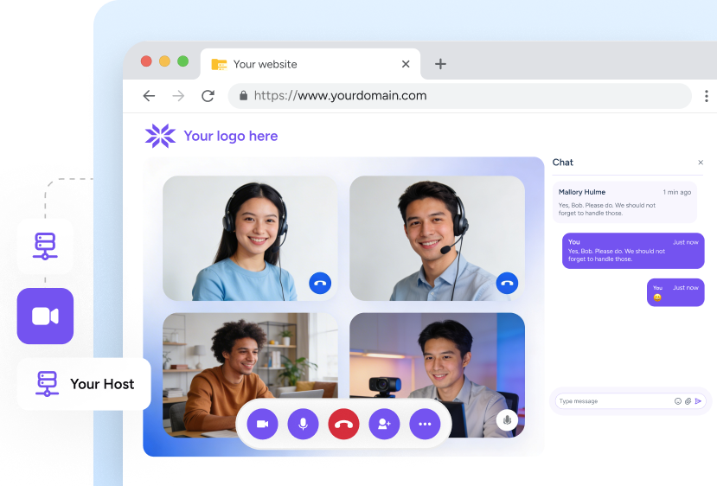This screenshot has height=486, width=717.
Task: Reload the browser page
Action: pos(208,95)
